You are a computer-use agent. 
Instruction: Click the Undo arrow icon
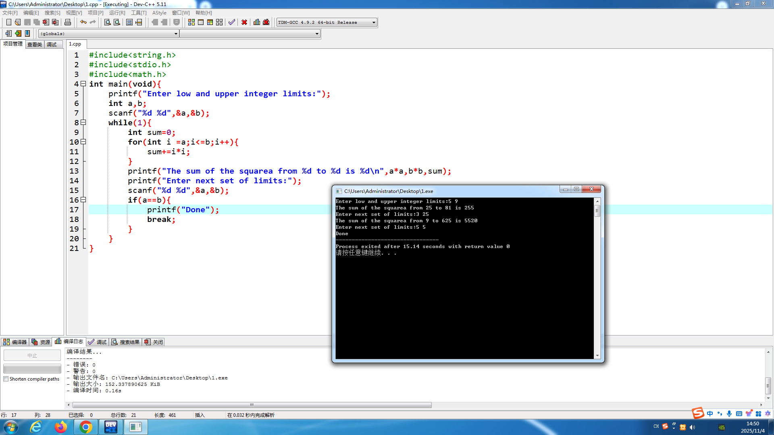83,22
